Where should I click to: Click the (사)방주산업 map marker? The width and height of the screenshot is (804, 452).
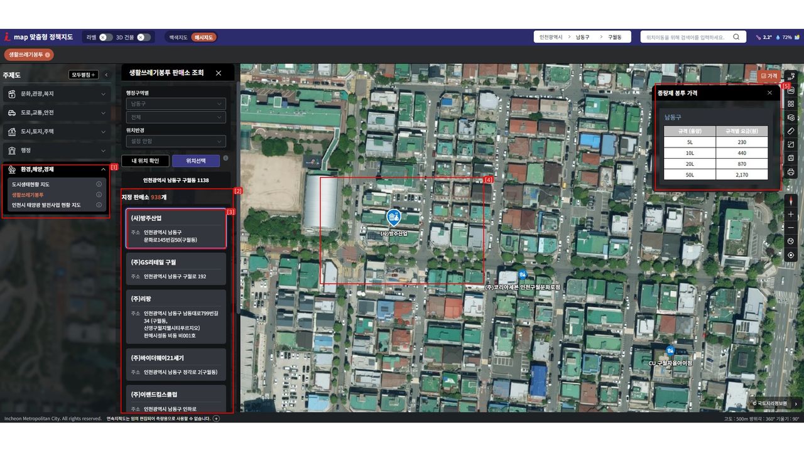394,218
